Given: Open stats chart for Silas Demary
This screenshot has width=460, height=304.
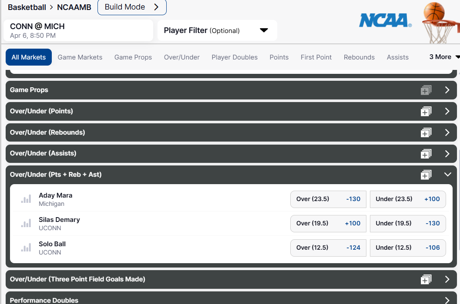Looking at the screenshot, I should [26, 223].
